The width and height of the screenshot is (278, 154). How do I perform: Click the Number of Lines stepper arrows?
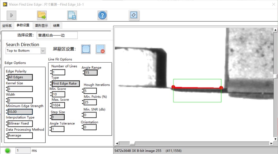tap(51, 72)
